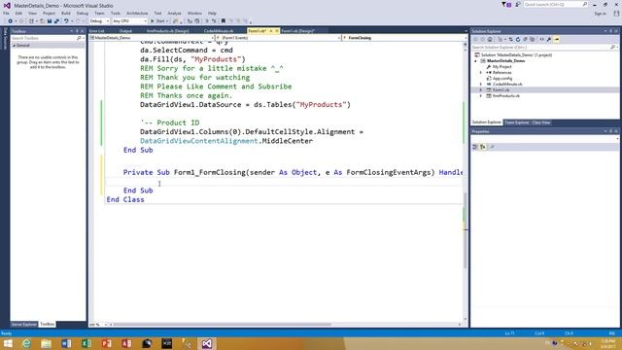Screen dimensions: 622x350
Task: Toggle Categorized view in Properties panel
Action: [475, 147]
